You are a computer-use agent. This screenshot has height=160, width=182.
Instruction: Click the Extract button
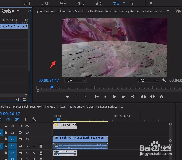pyautogui.click(x=152, y=97)
